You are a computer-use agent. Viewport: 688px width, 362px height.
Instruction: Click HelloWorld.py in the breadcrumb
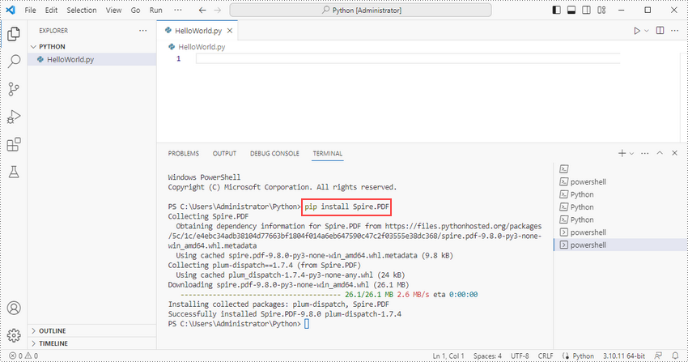pyautogui.click(x=202, y=47)
